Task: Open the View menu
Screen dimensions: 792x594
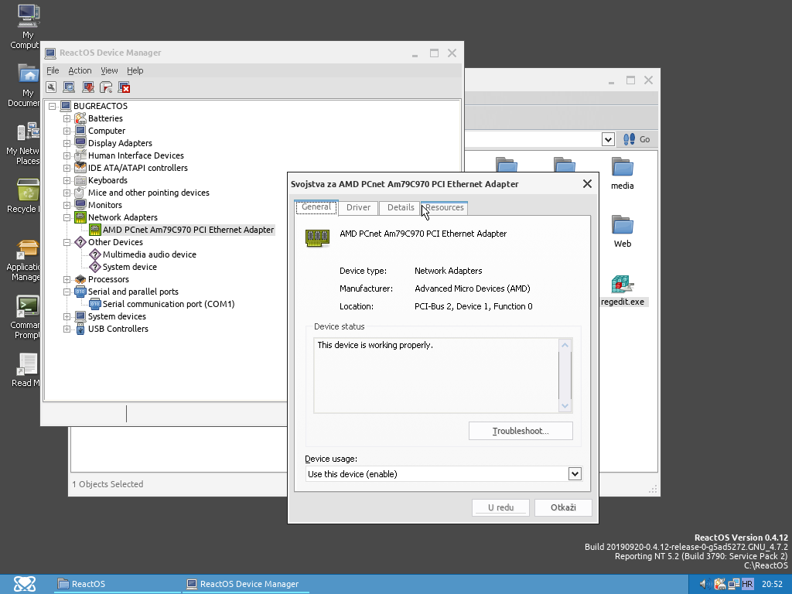Action: (x=109, y=70)
